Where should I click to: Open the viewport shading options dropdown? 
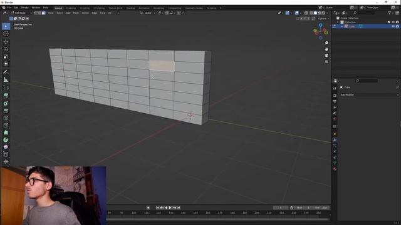(327, 12)
